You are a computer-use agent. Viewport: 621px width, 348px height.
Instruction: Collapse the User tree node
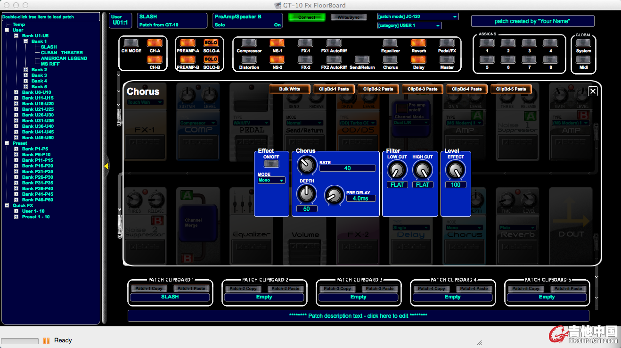pos(7,30)
